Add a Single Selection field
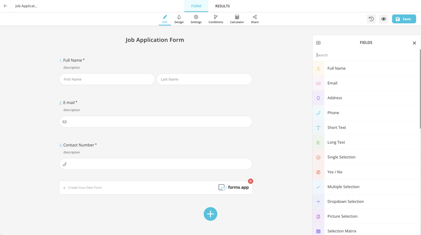The height and width of the screenshot is (235, 421). point(341,157)
